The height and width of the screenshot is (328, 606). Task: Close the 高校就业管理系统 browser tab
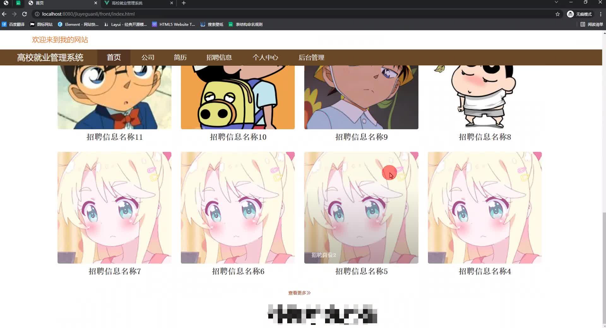tap(172, 3)
